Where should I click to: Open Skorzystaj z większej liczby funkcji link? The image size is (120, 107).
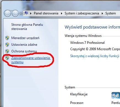click(95, 56)
